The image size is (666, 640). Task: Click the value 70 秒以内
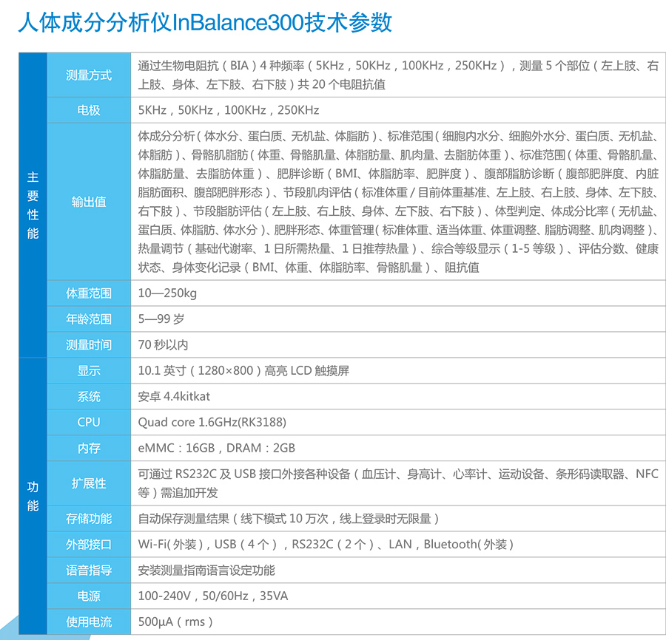tap(163, 345)
